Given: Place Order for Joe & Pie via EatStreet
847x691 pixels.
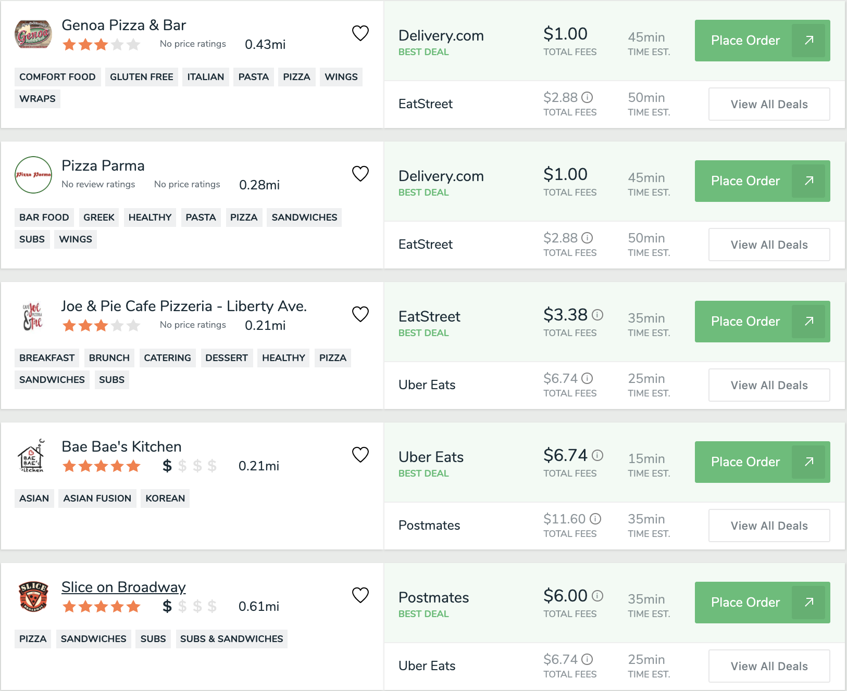Looking at the screenshot, I should pyautogui.click(x=762, y=322).
